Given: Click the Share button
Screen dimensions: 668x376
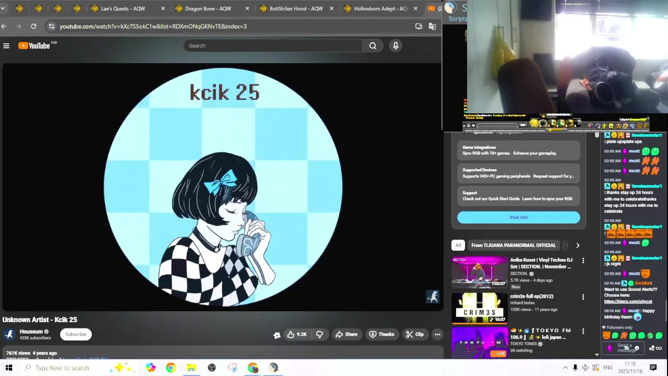Looking at the screenshot, I should coord(346,334).
